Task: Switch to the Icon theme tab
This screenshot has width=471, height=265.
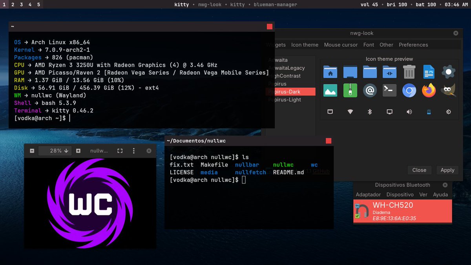Action: 305,45
